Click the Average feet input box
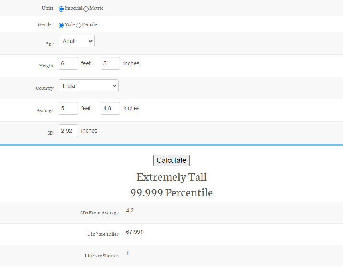The width and height of the screenshot is (343, 273). pos(68,108)
